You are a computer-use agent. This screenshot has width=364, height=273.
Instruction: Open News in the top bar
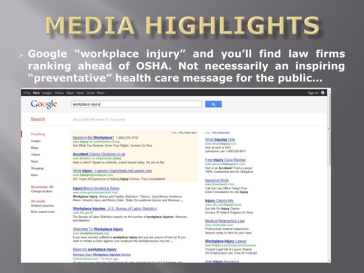(x=80, y=93)
